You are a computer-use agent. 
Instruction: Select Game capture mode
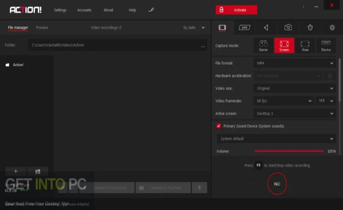pos(264,45)
